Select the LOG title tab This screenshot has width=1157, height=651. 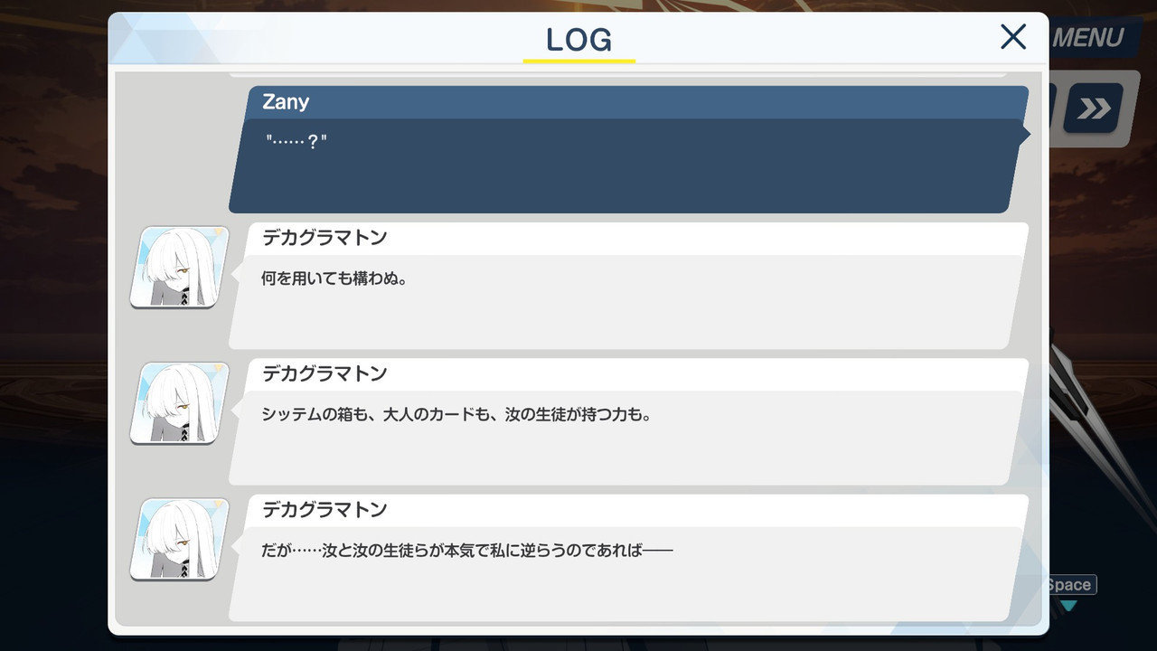tap(578, 40)
